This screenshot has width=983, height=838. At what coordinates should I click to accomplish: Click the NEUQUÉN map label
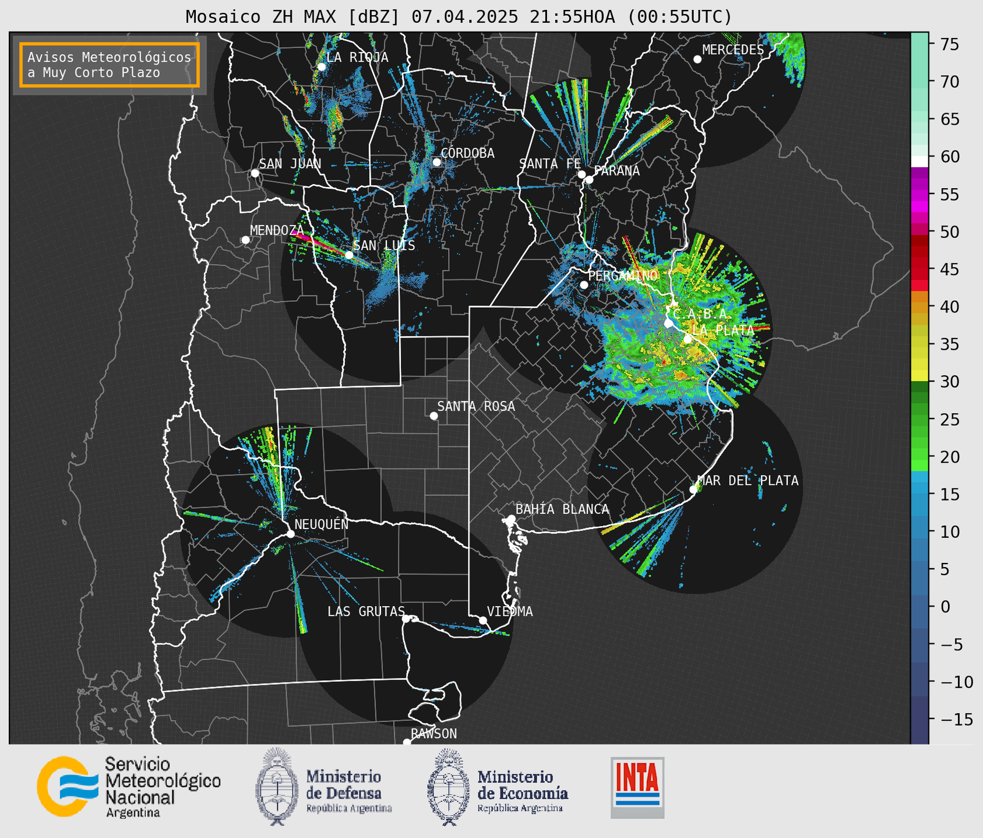[x=322, y=524]
